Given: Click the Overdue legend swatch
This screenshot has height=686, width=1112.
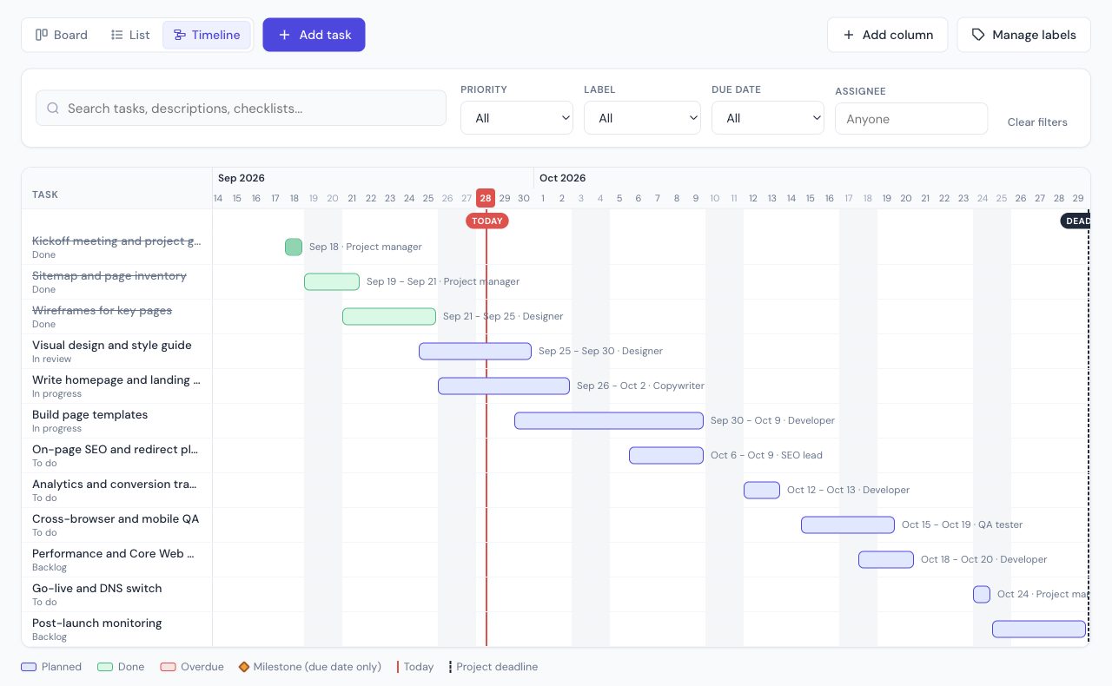Looking at the screenshot, I should pyautogui.click(x=168, y=667).
